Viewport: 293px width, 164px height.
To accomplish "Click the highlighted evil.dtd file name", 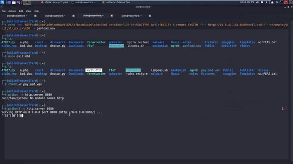I will (x=94, y=70).
